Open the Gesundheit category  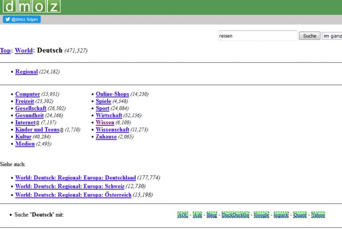click(x=29, y=115)
